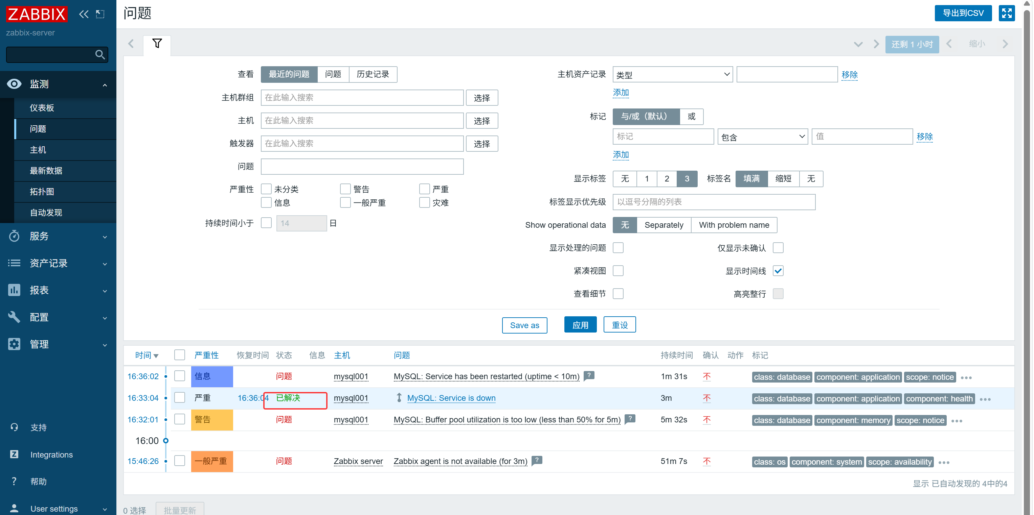Collapse the sidebar with double-chevron icon
Image resolution: width=1034 pixels, height=515 pixels.
[84, 15]
